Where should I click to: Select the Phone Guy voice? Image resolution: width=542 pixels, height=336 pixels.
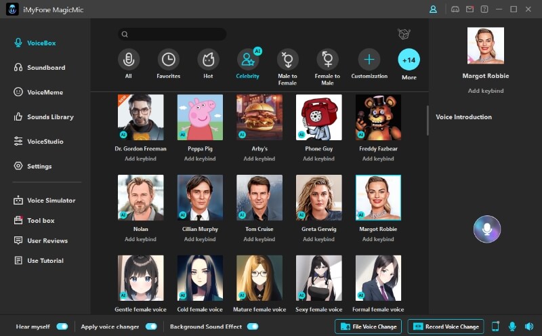[x=319, y=117]
